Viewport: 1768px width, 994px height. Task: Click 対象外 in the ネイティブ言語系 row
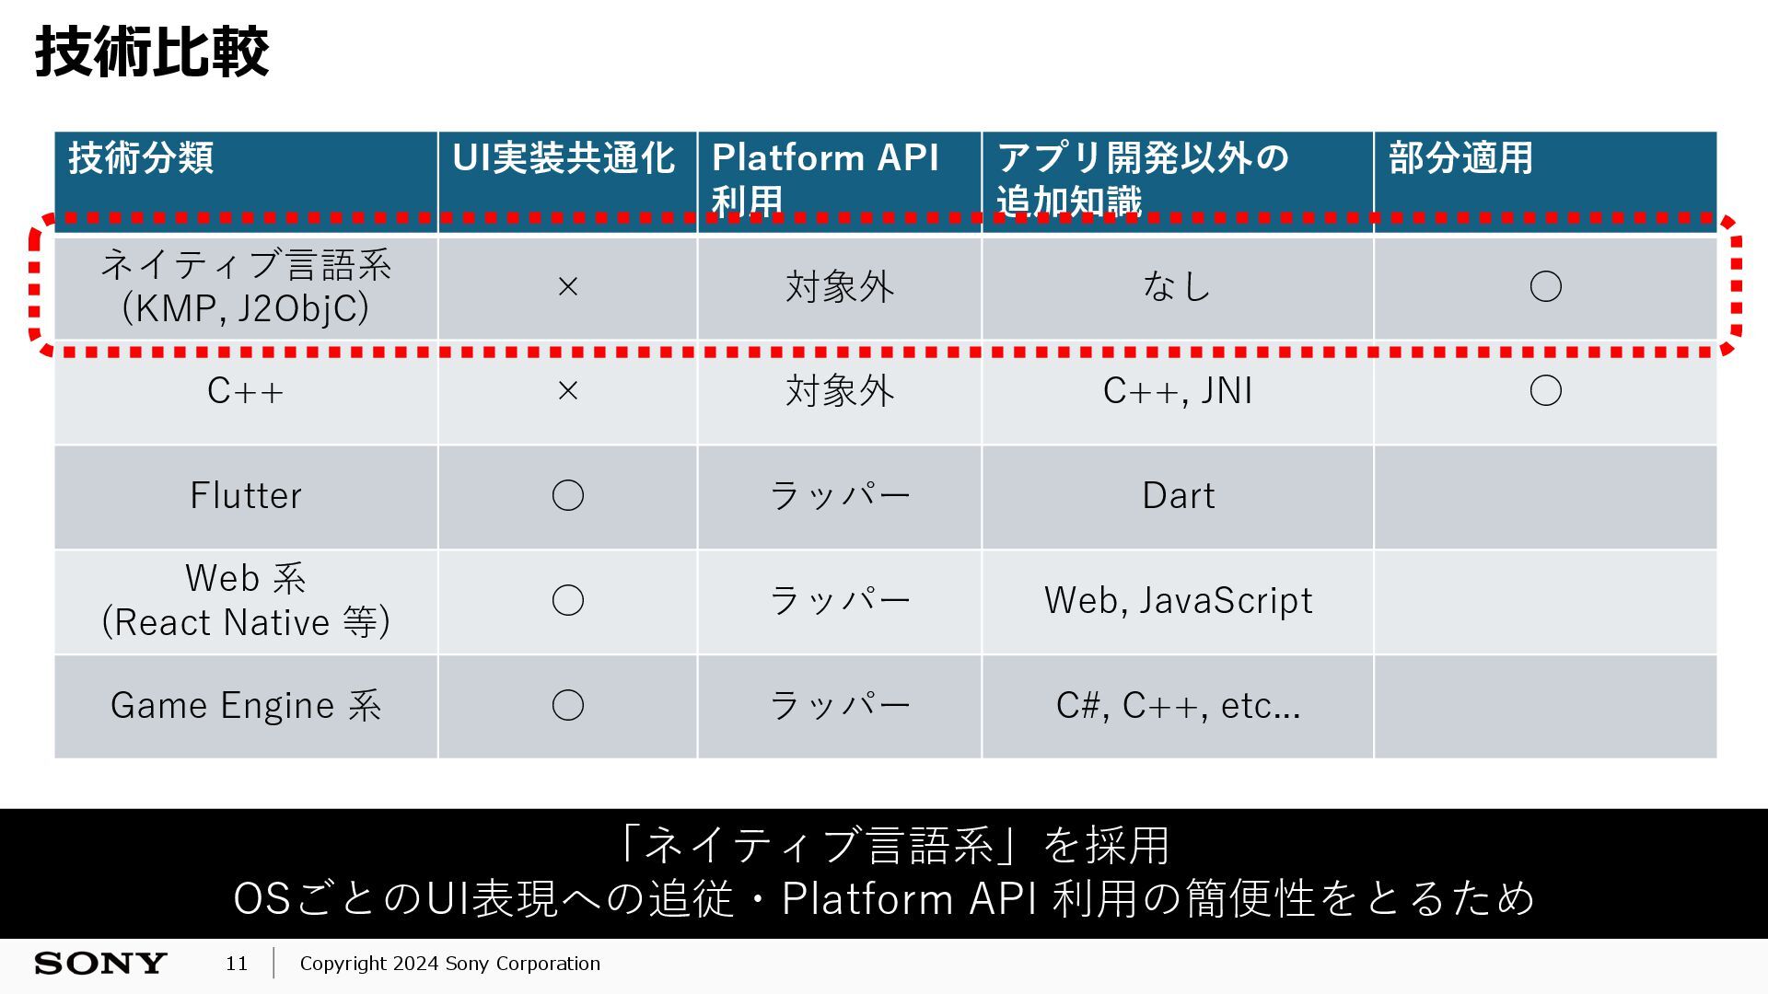(x=840, y=287)
